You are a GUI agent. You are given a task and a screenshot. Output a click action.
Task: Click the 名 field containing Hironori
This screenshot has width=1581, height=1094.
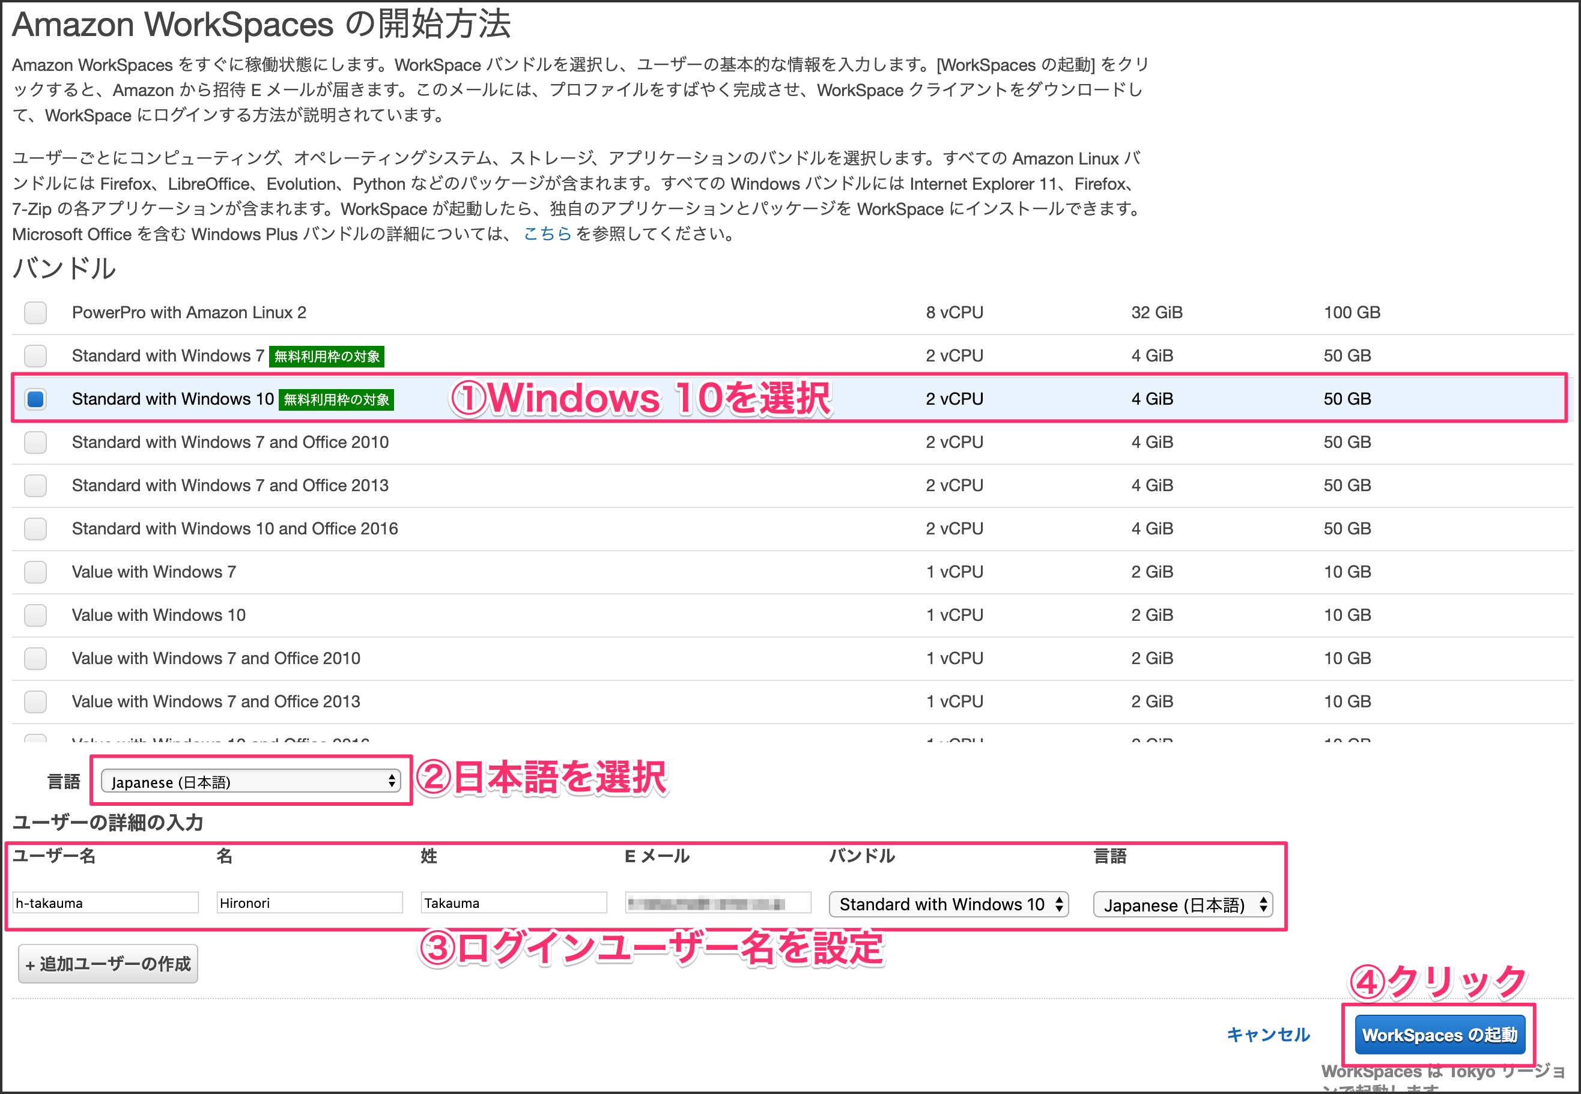[309, 902]
